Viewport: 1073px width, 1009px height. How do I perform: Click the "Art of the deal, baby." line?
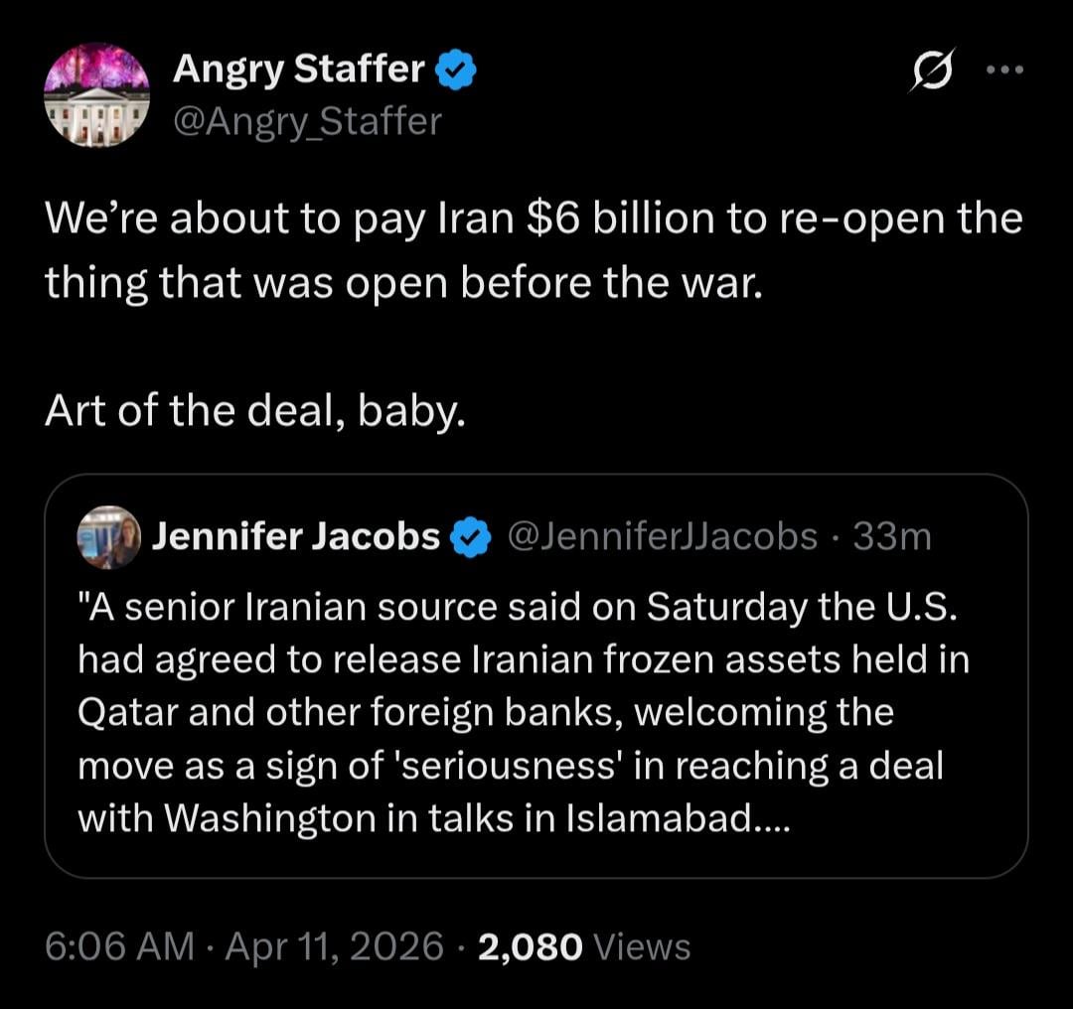pos(254,410)
